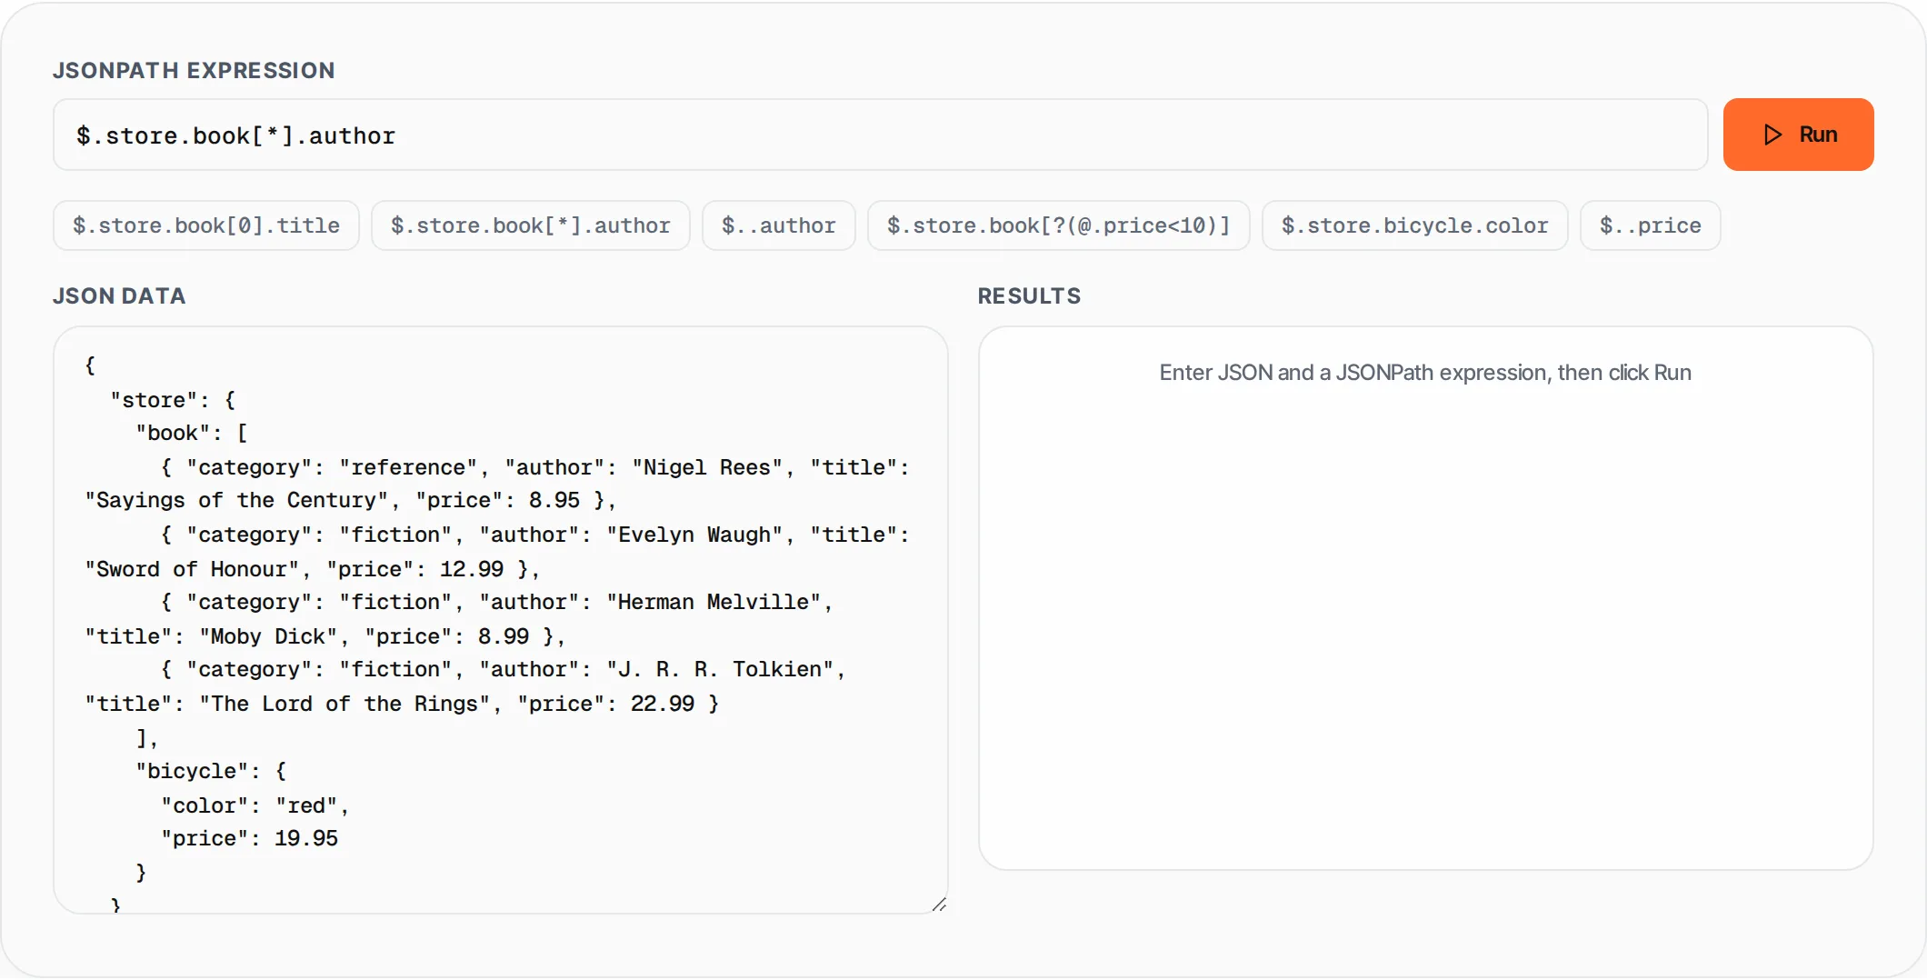The width and height of the screenshot is (1927, 980).
Task: Click the "color": "red" line
Action: tap(255, 805)
